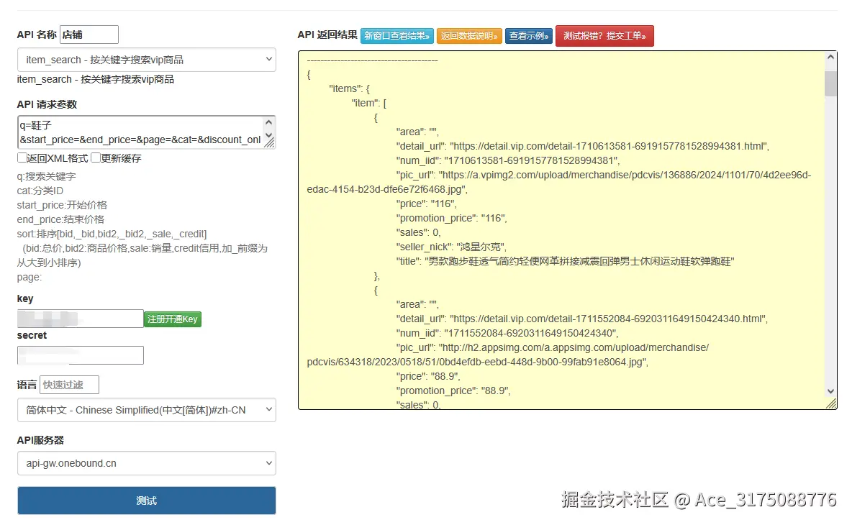
Task: Click the 语言 快速过滤 filter field
Action: point(70,385)
